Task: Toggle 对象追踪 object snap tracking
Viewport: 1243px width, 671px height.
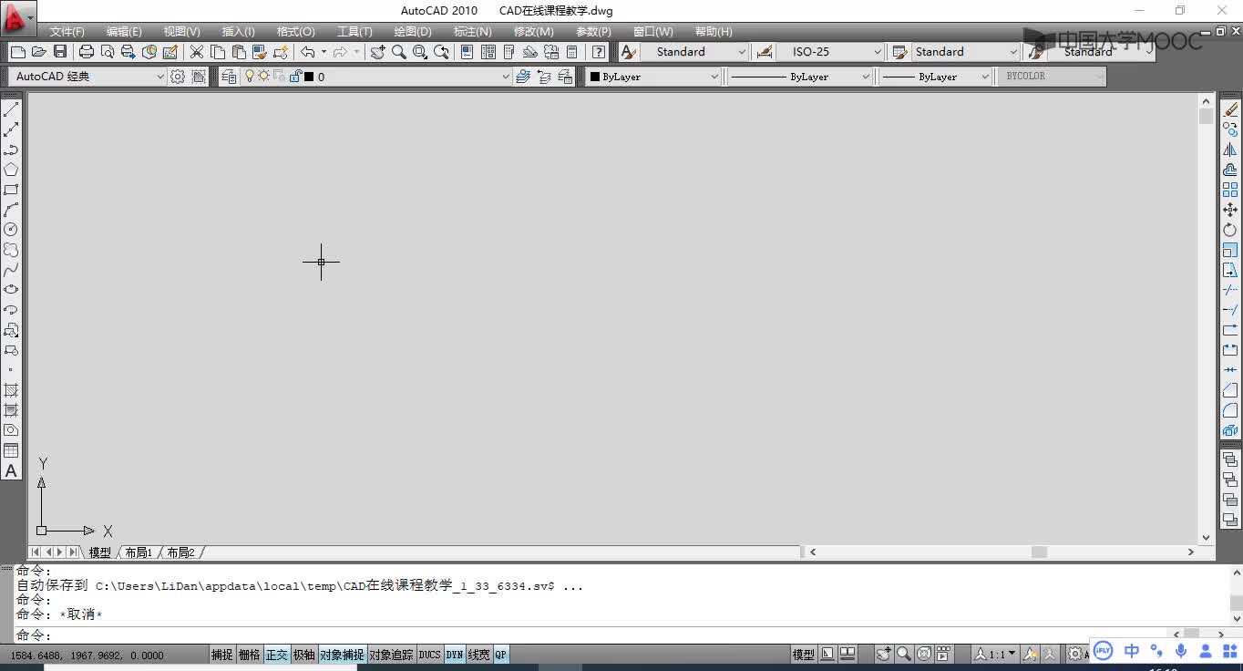Action: click(391, 655)
